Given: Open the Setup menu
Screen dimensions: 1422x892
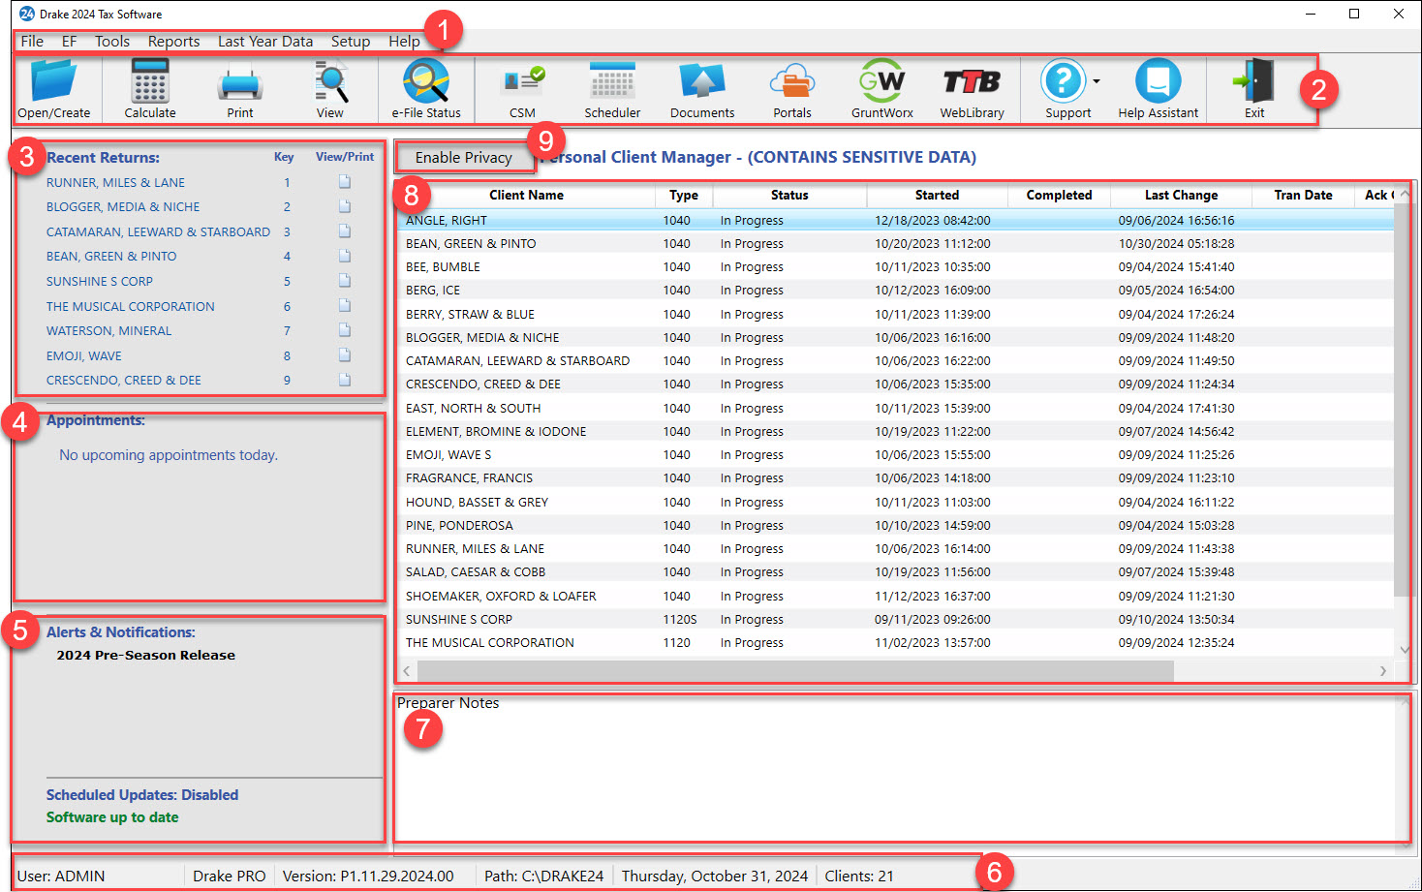Looking at the screenshot, I should tap(351, 41).
